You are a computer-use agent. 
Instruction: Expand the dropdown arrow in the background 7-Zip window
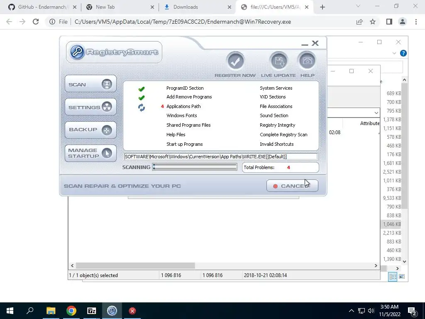[x=376, y=113]
